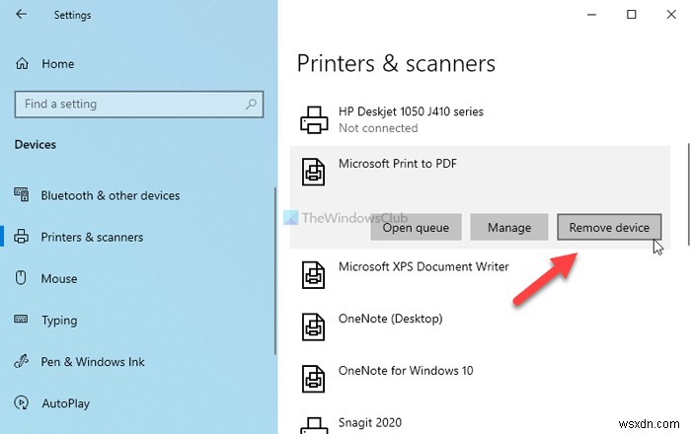The height and width of the screenshot is (434, 691).
Task: Click the OneNote for Windows 10 icon
Action: (313, 379)
